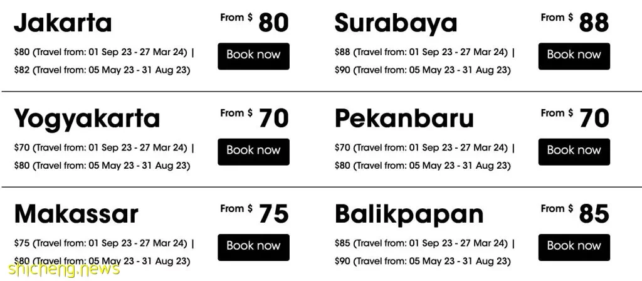
Task: Select the Jakarta destination heading
Action: tap(63, 23)
